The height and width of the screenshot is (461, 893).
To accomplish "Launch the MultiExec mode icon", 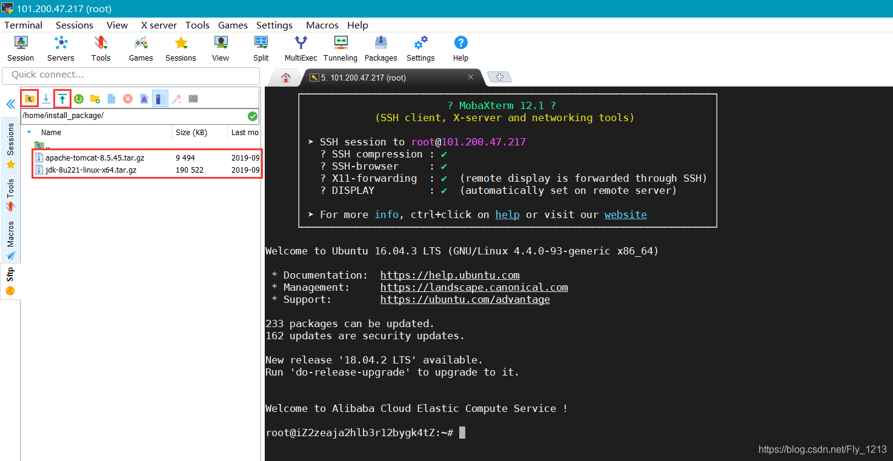I will pos(301,48).
